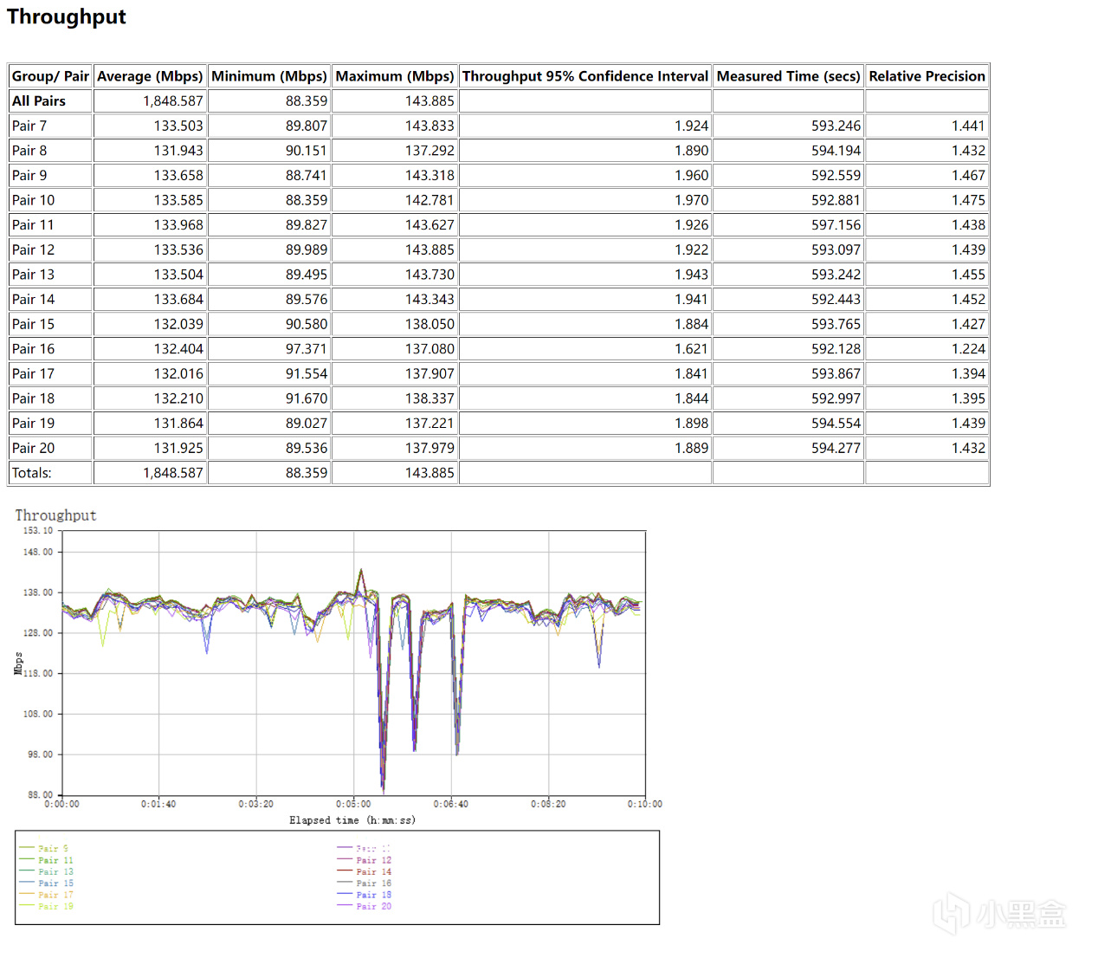Viewport: 1098px width, 958px height.
Task: Click the Mbps y-axis title
Action: pos(19,664)
